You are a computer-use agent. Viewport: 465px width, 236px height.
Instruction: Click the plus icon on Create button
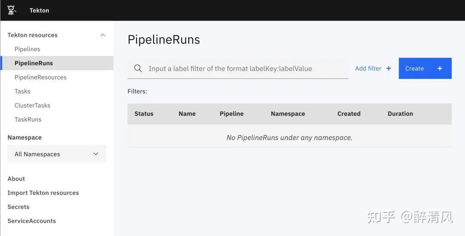pos(440,68)
